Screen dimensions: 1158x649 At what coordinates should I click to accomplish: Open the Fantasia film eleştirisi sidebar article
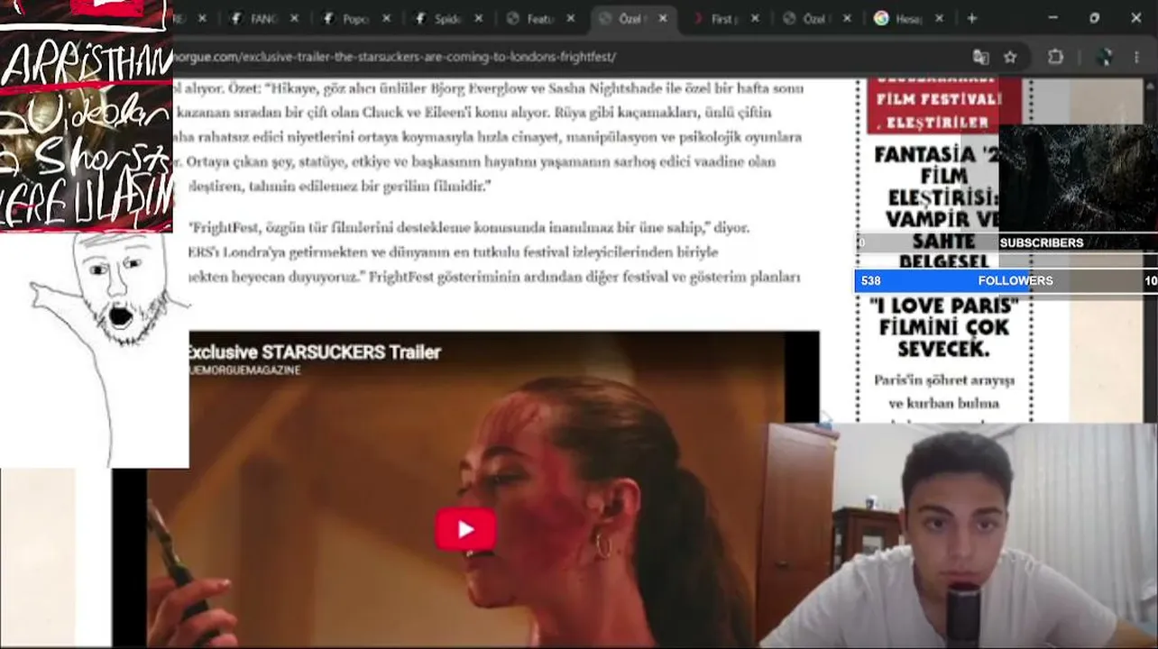pyautogui.click(x=942, y=207)
